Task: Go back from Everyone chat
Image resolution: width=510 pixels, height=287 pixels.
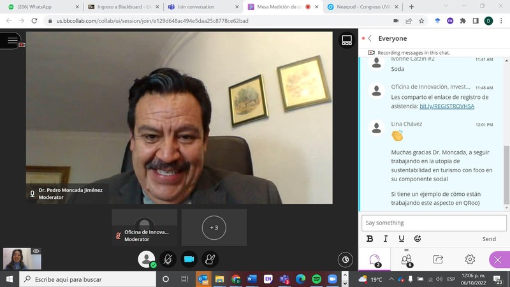Action: (370, 38)
